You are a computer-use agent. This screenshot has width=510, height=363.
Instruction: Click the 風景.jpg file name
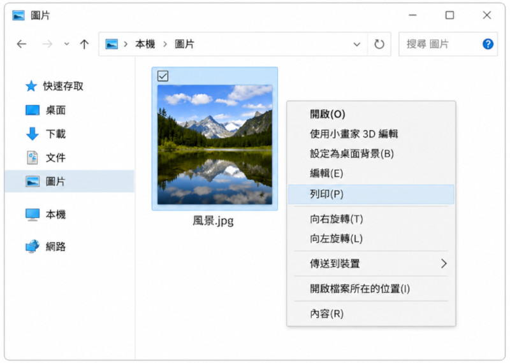tap(213, 221)
